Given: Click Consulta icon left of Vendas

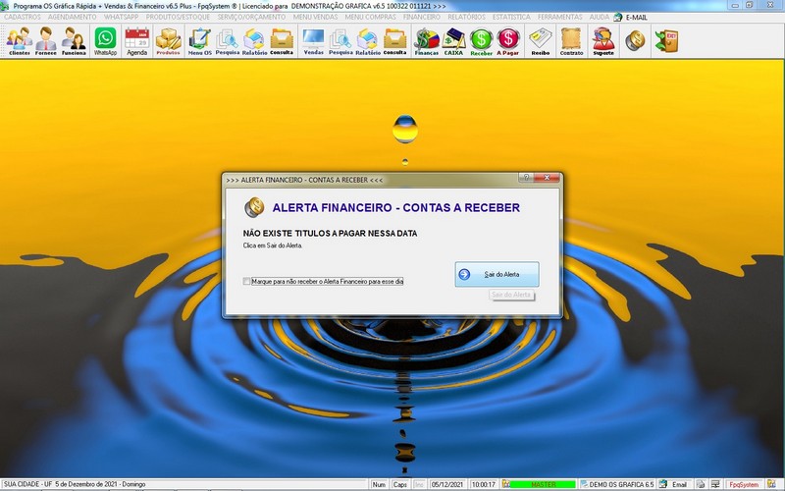Looking at the screenshot, I should point(282,41).
